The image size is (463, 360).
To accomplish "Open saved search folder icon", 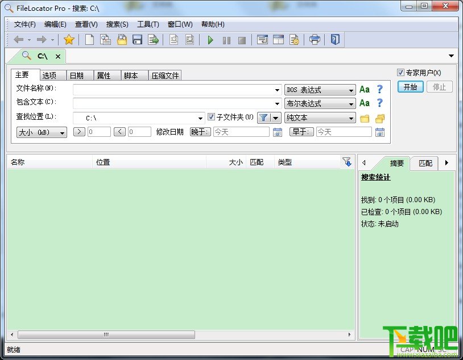I will pyautogui.click(x=122, y=40).
